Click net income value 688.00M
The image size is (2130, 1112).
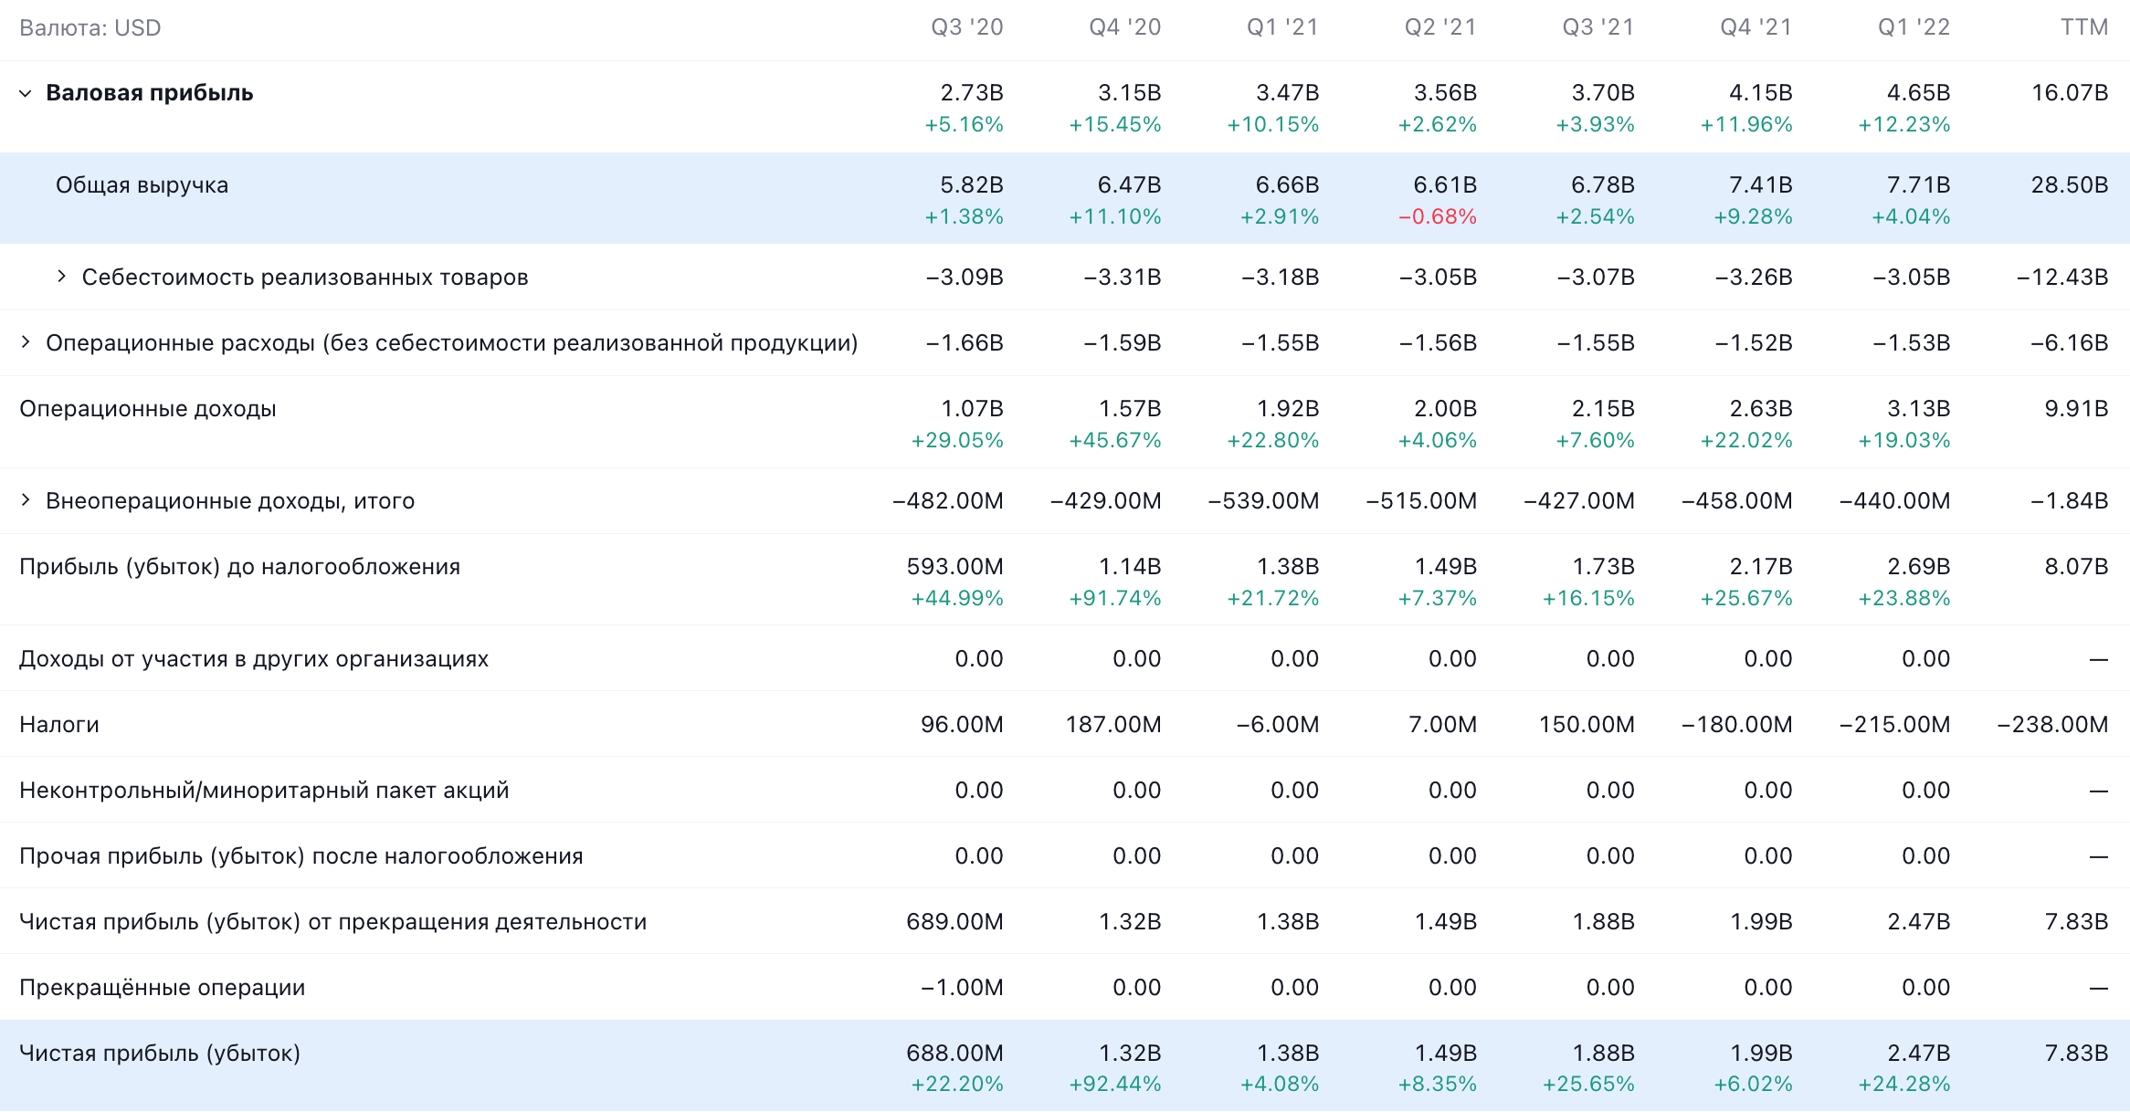click(955, 1053)
